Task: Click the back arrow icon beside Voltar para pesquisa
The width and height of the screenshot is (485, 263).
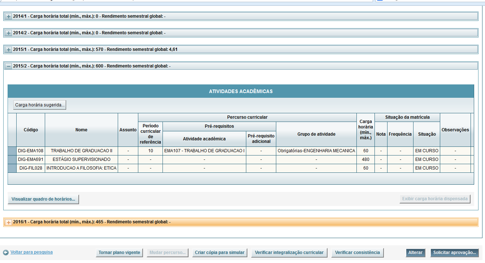Action: (x=6, y=253)
